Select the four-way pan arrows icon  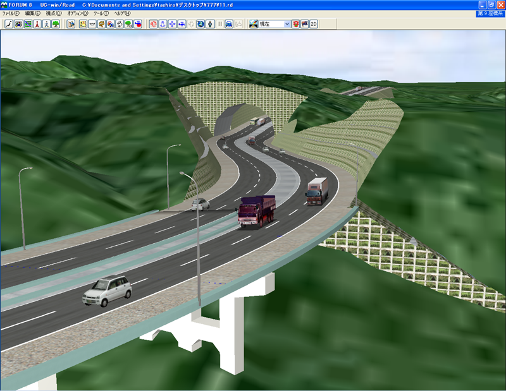[x=172, y=24]
